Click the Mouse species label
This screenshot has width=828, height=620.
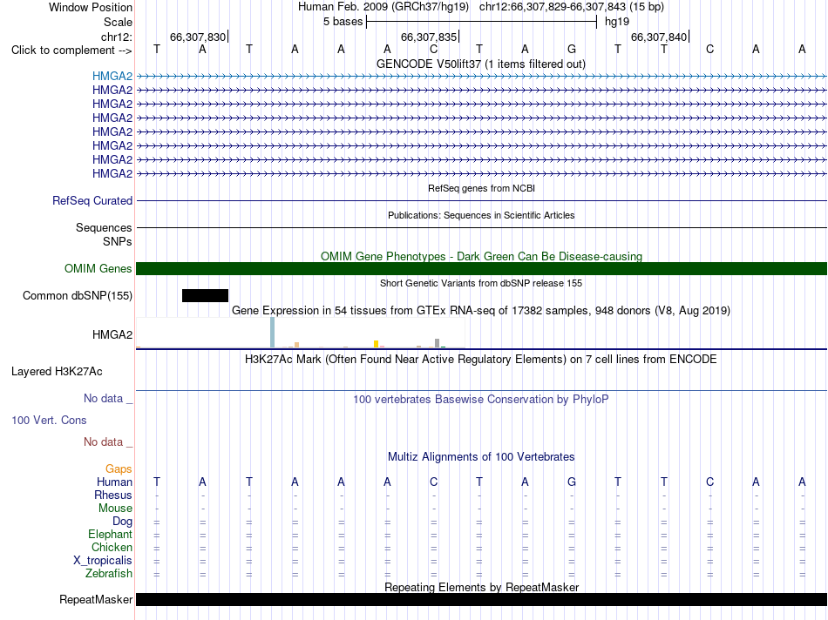[x=115, y=509]
